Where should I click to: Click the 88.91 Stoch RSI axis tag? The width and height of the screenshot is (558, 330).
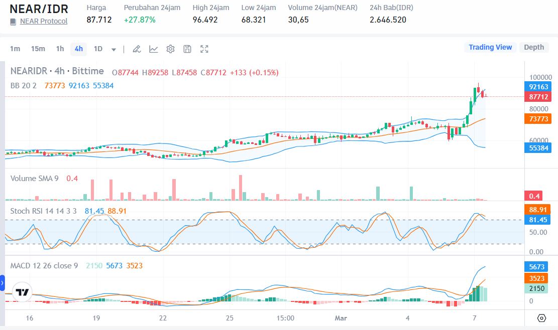tap(537, 210)
